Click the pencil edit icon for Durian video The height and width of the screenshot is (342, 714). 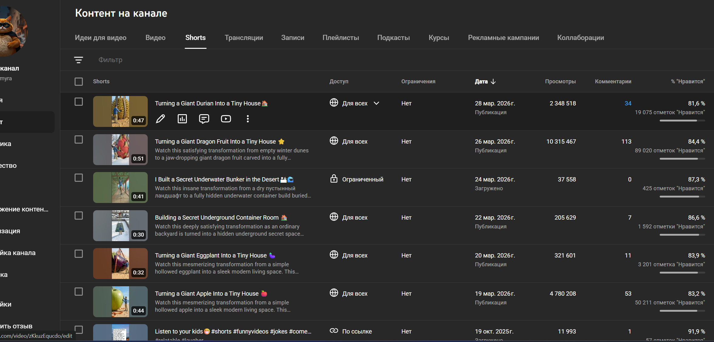160,119
